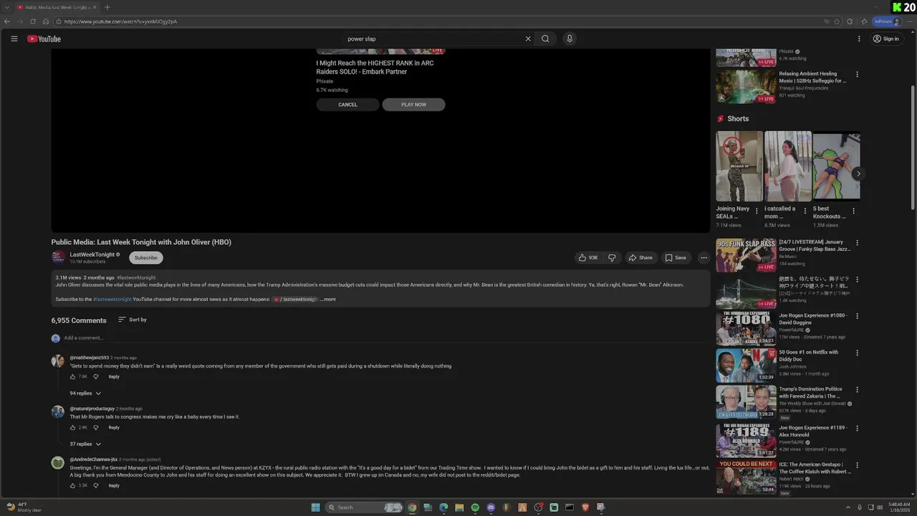This screenshot has width=917, height=516.
Task: Open options for Joe Rogan #1080 video
Action: [x=857, y=316]
